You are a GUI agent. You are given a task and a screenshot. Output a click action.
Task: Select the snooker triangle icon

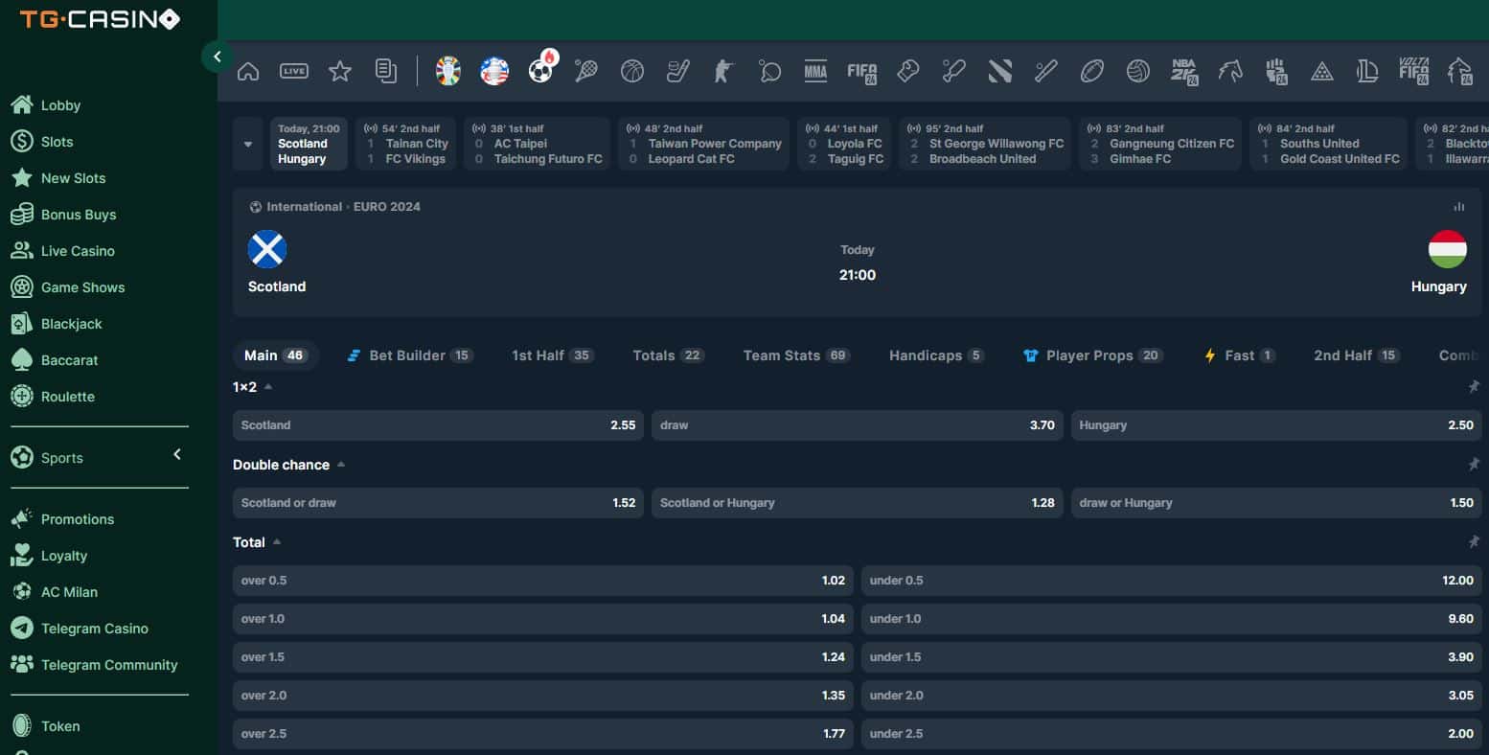click(1322, 71)
